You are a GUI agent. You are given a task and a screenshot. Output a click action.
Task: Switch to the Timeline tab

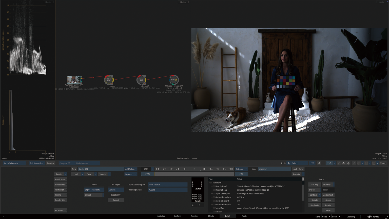point(194,216)
